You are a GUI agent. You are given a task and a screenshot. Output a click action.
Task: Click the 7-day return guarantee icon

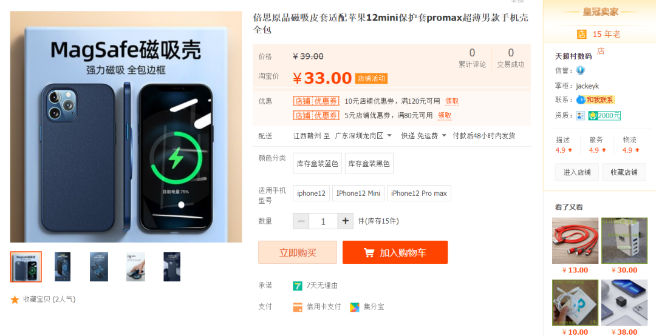click(x=298, y=286)
